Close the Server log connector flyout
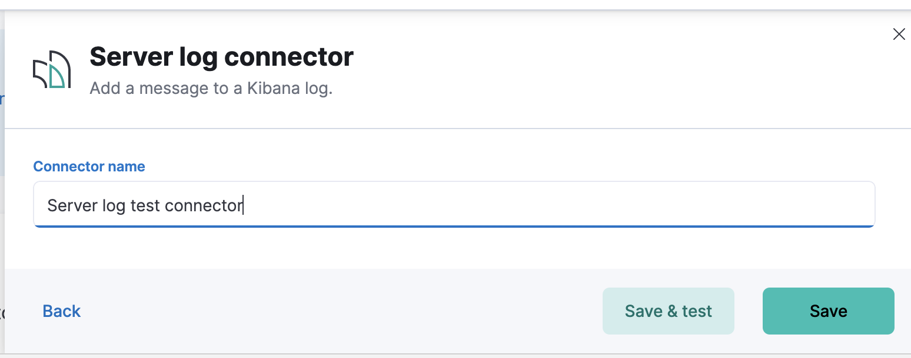 coord(899,34)
